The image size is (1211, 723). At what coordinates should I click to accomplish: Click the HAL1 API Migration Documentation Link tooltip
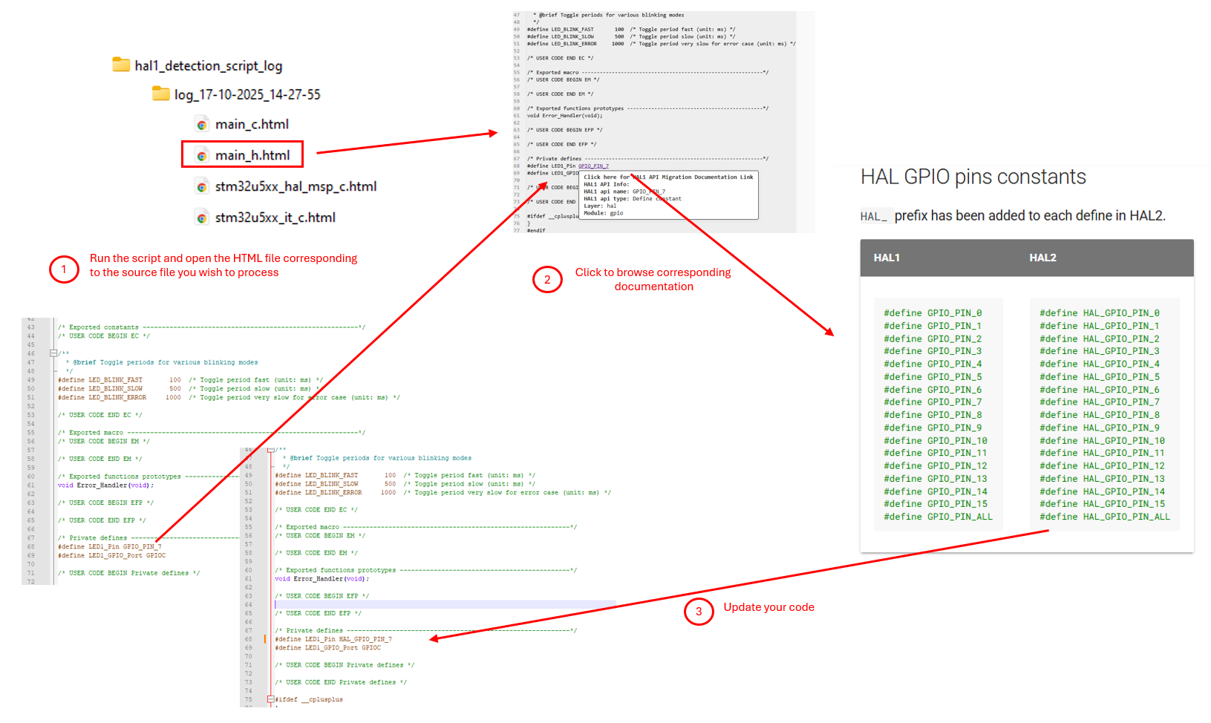pyautogui.click(x=668, y=177)
